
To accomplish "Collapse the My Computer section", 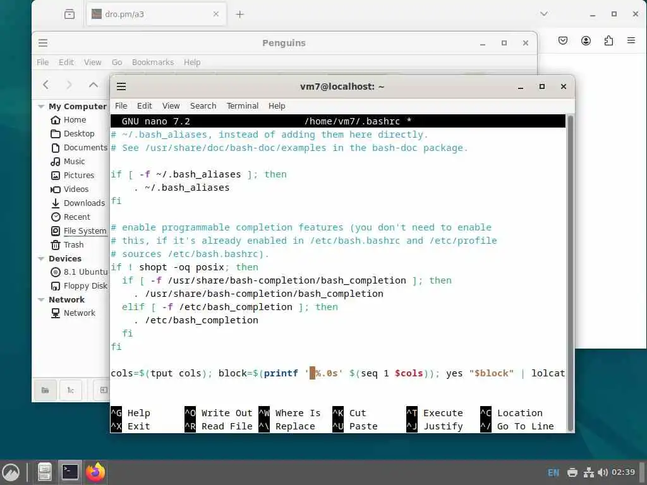I will [x=41, y=106].
